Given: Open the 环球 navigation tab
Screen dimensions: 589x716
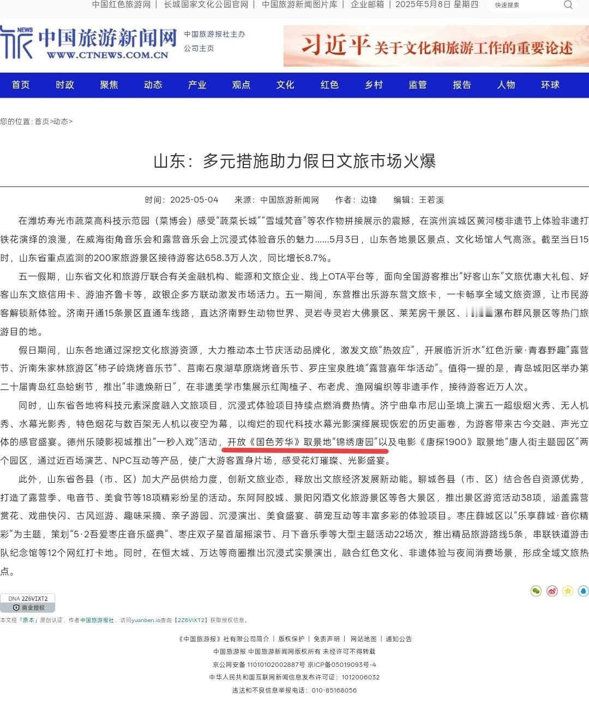Looking at the screenshot, I should tap(550, 85).
